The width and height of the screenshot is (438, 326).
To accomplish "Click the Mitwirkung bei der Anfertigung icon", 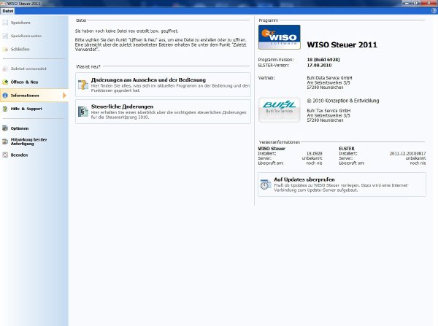I will pyautogui.click(x=5, y=141).
